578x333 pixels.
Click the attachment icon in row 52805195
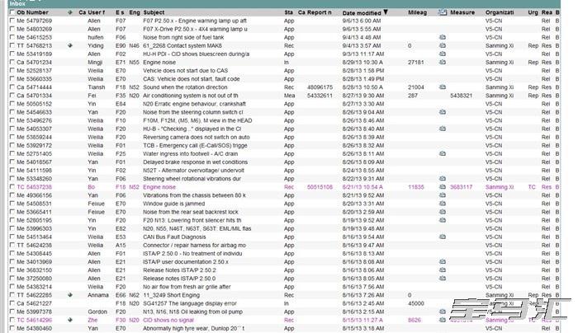[443, 220]
